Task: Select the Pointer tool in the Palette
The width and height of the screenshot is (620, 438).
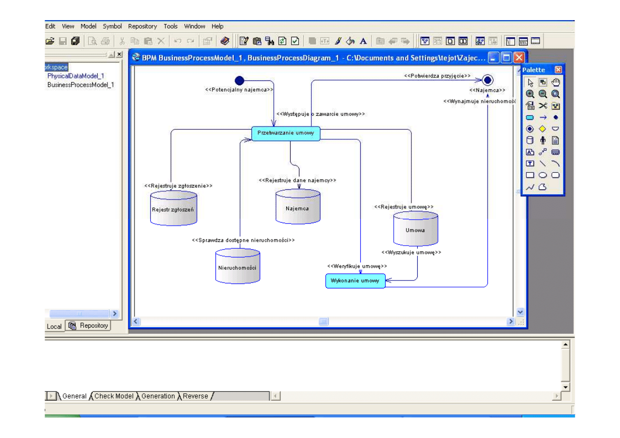Action: pyautogui.click(x=530, y=82)
